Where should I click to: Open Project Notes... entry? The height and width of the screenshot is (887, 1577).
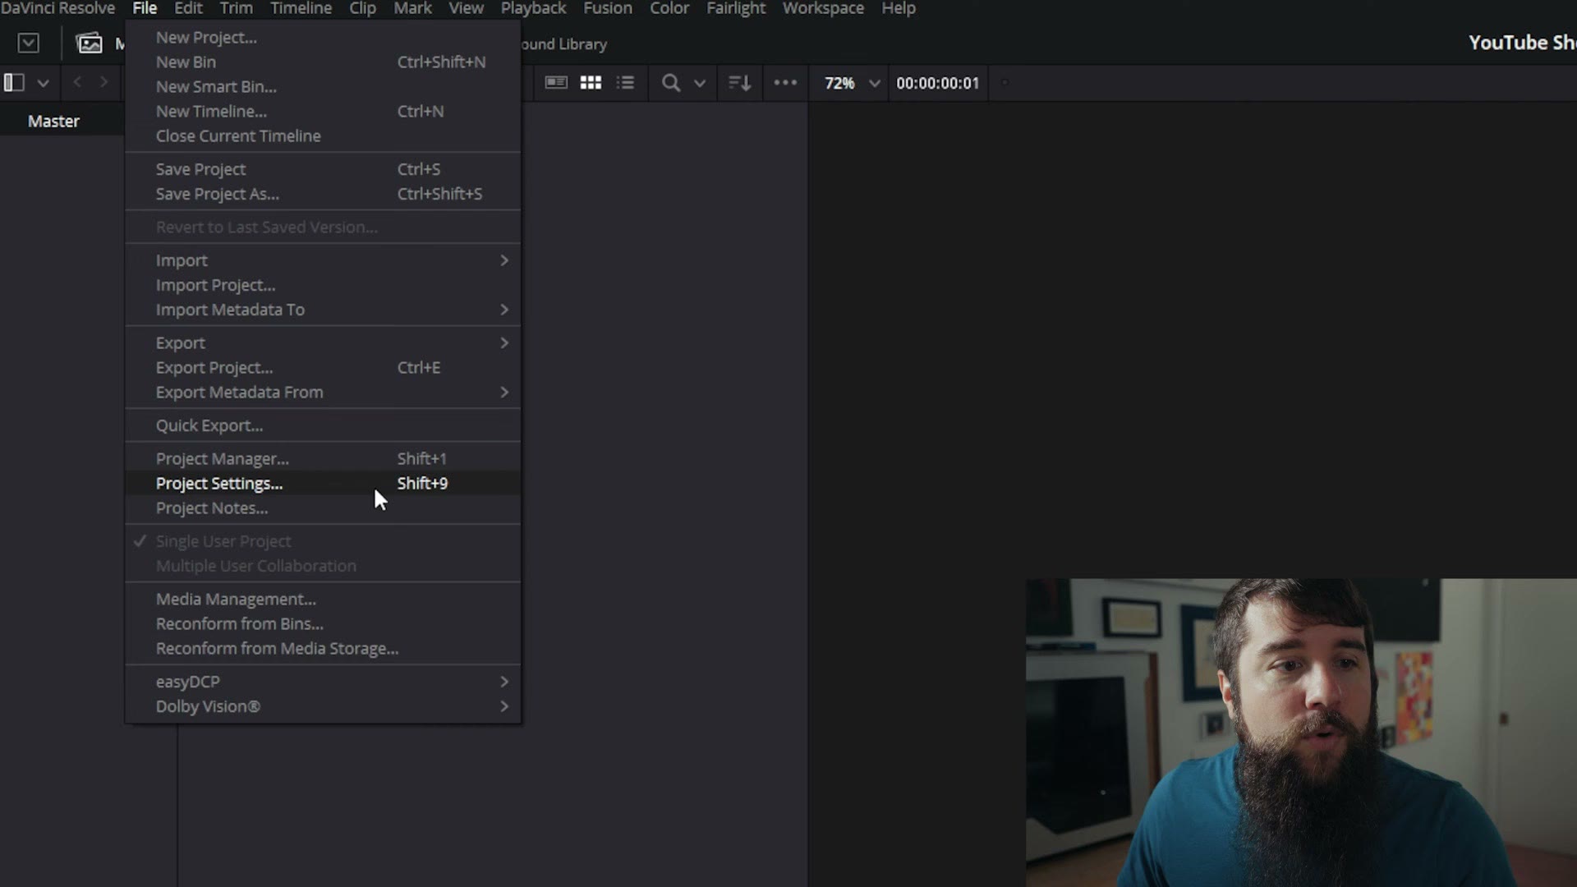coord(323,508)
